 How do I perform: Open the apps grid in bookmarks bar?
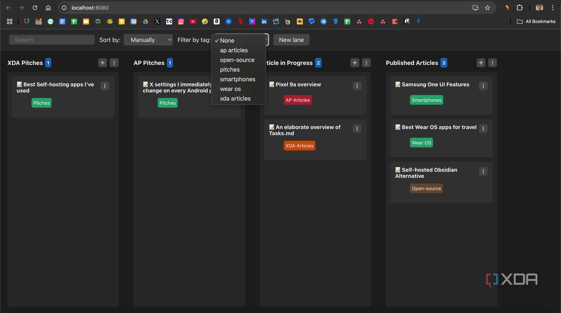coord(10,22)
